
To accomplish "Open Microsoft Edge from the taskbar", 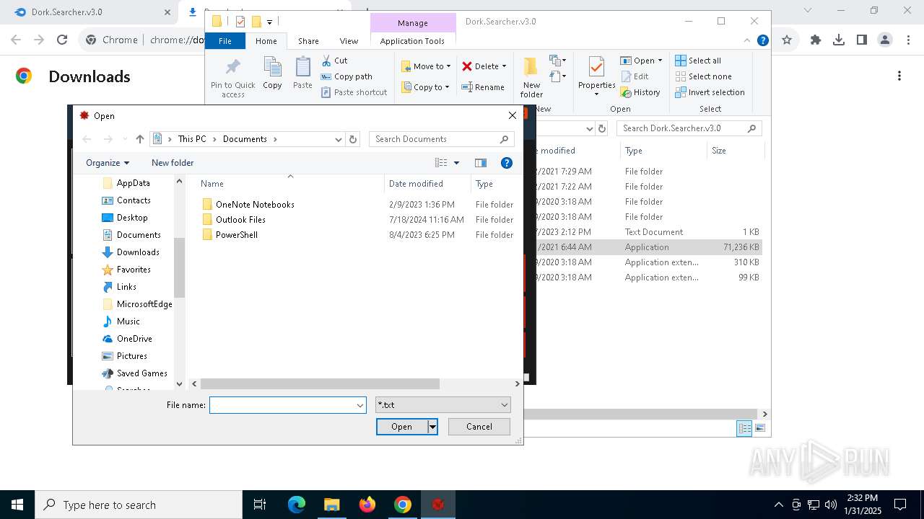I will (297, 505).
